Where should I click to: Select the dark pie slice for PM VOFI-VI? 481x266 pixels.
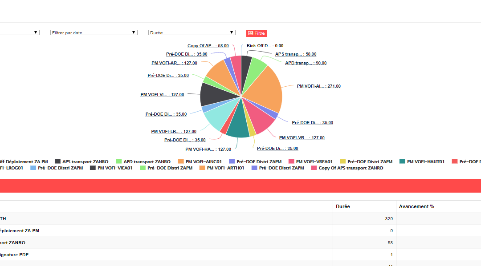click(x=214, y=94)
